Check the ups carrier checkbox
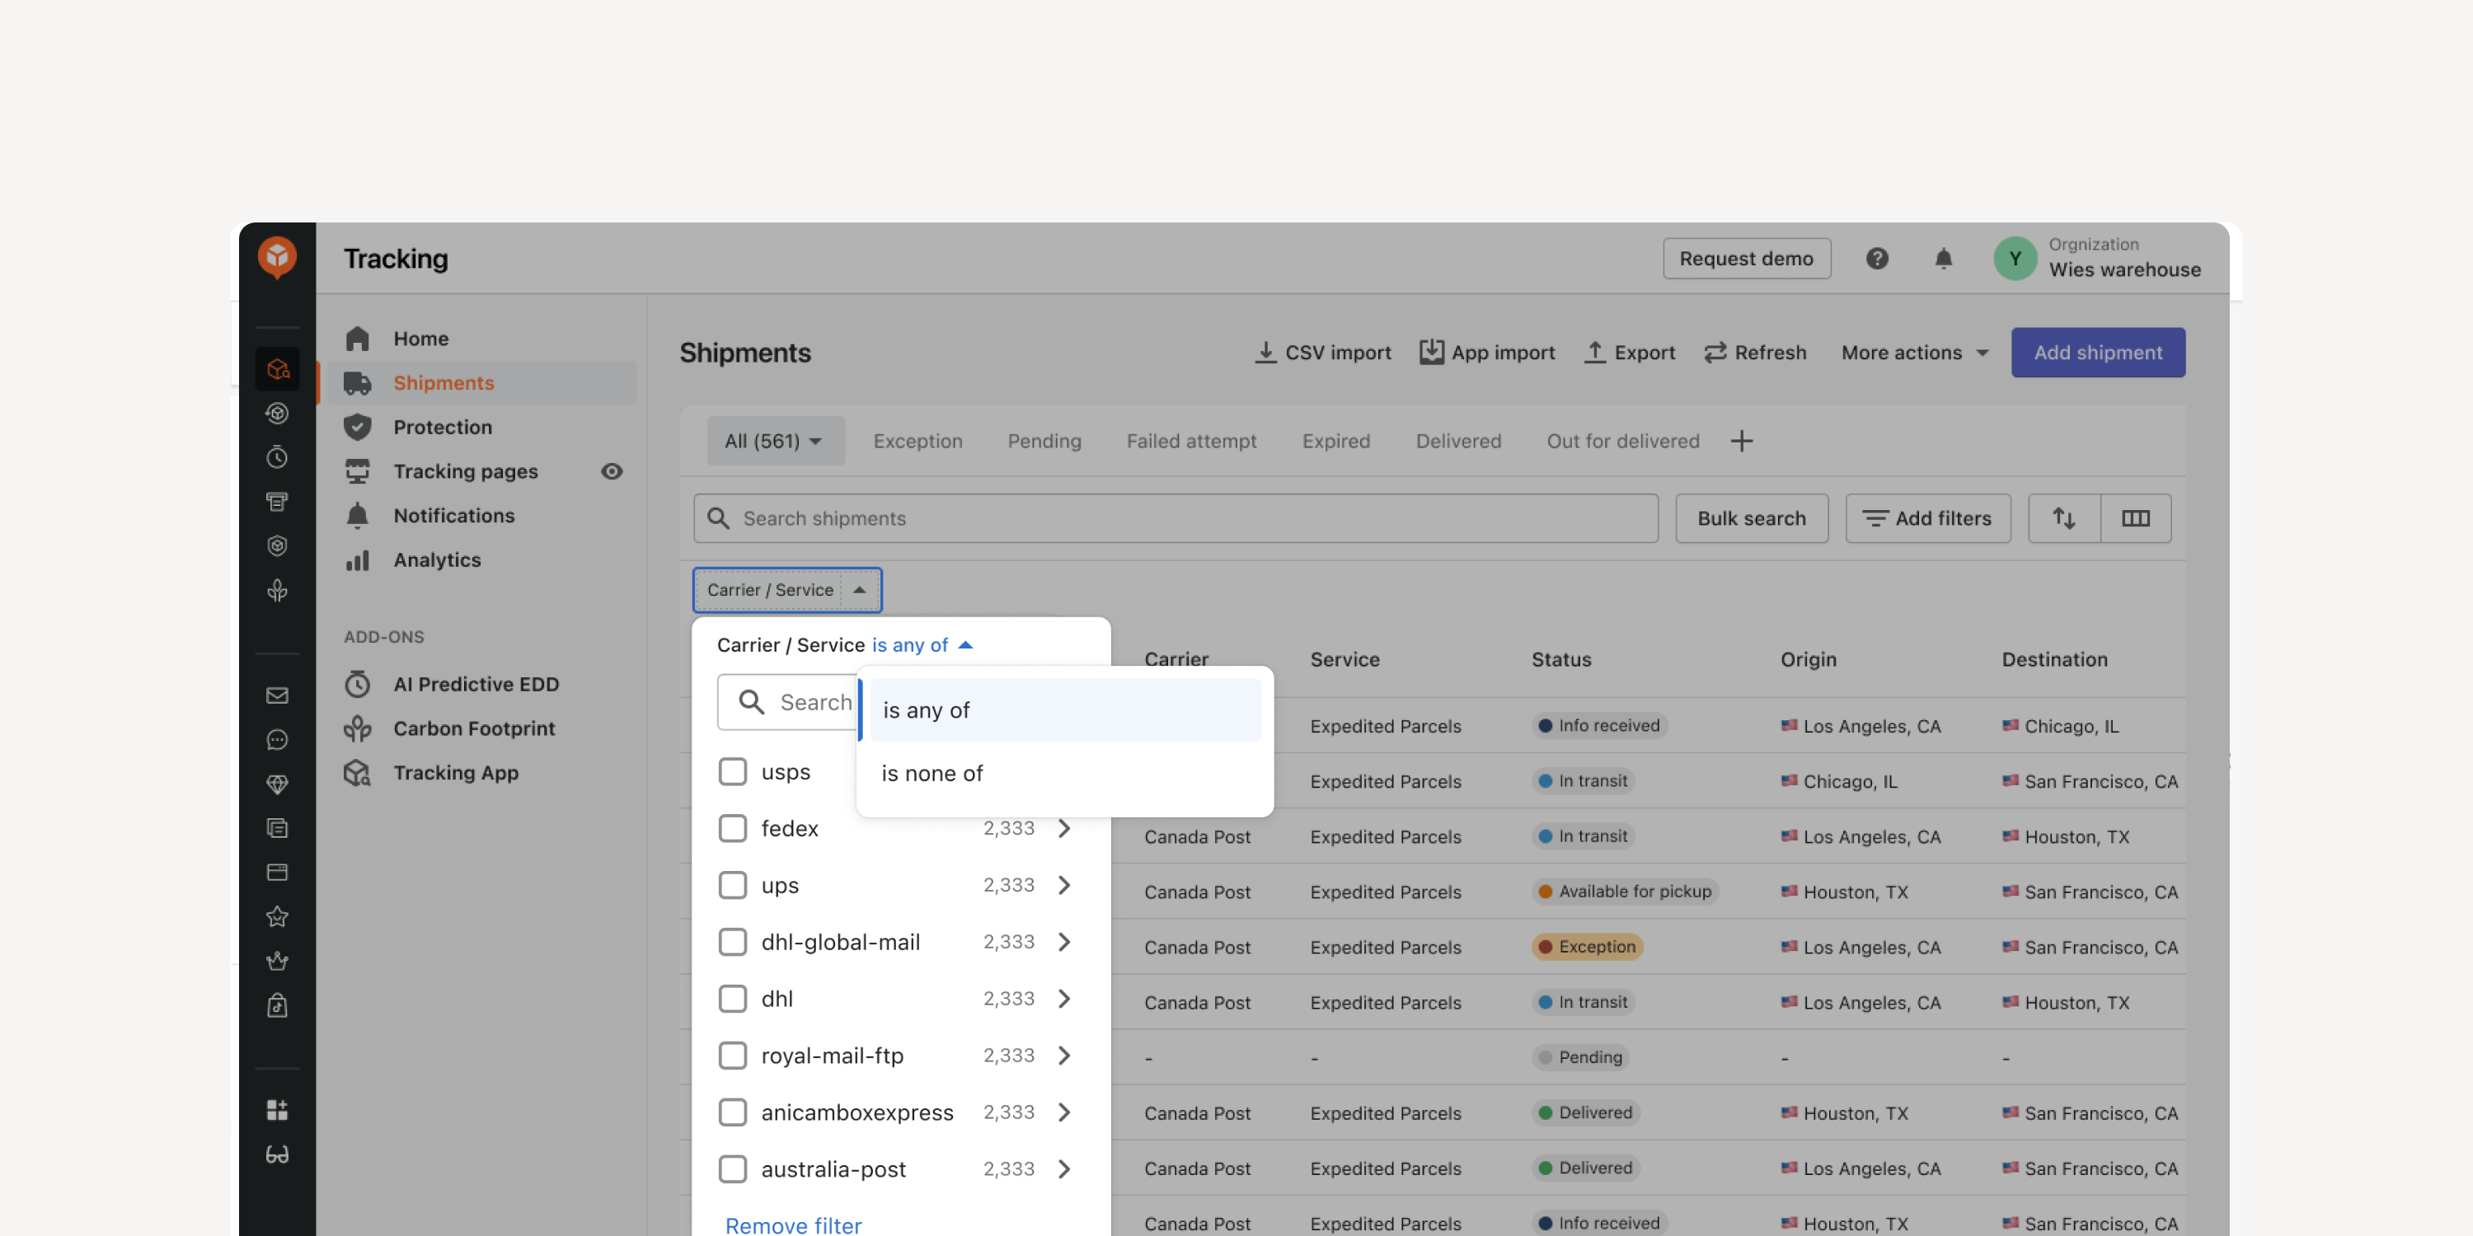This screenshot has height=1236, width=2473. click(x=733, y=885)
